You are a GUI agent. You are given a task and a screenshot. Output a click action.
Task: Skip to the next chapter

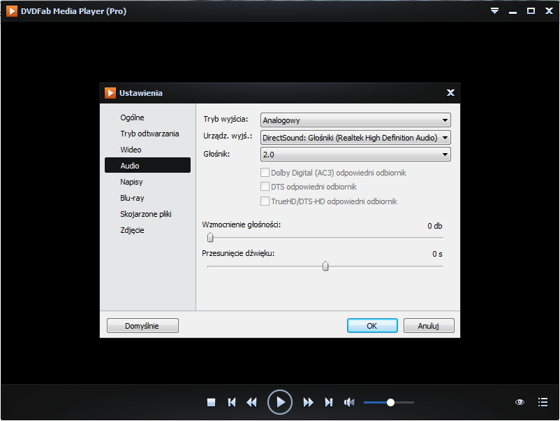(329, 402)
